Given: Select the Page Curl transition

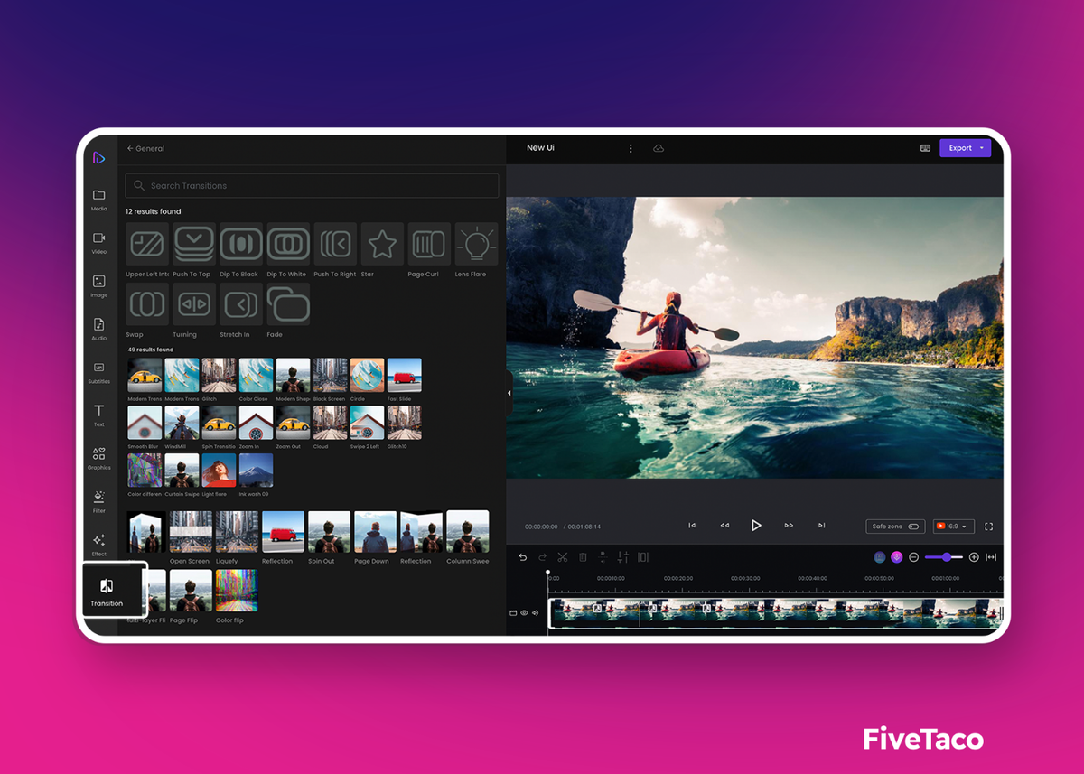Looking at the screenshot, I should pyautogui.click(x=429, y=245).
